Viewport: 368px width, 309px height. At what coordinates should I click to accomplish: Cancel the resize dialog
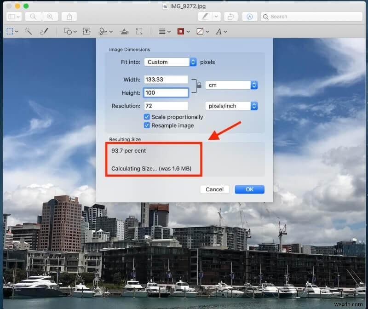pos(214,189)
